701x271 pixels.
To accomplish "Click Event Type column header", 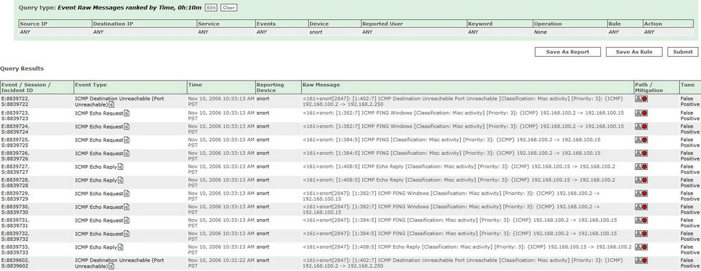I will 91,85.
